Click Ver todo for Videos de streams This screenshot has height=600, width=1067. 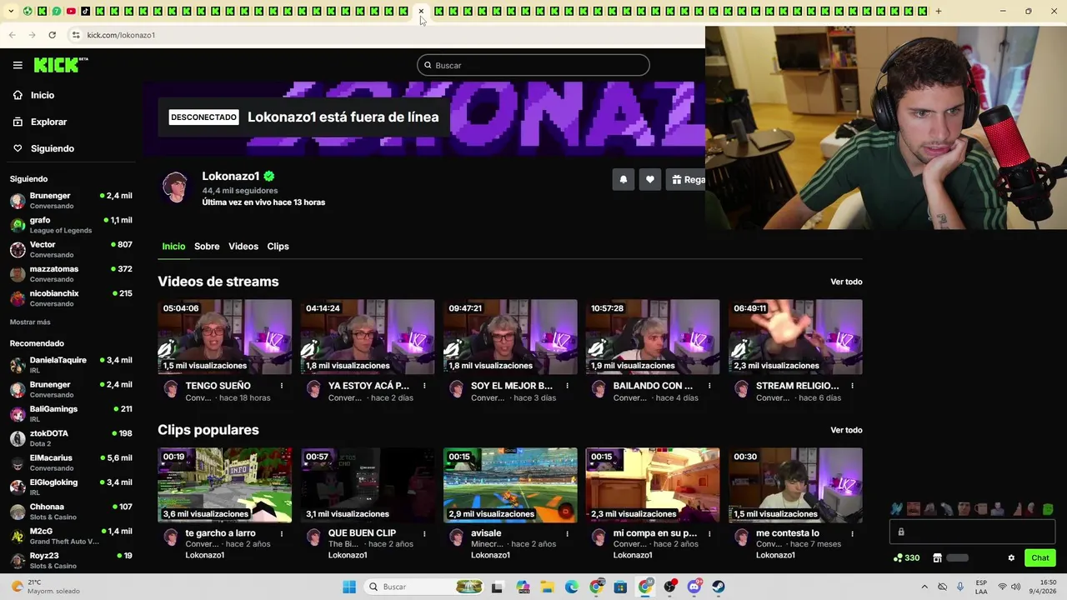pyautogui.click(x=846, y=282)
